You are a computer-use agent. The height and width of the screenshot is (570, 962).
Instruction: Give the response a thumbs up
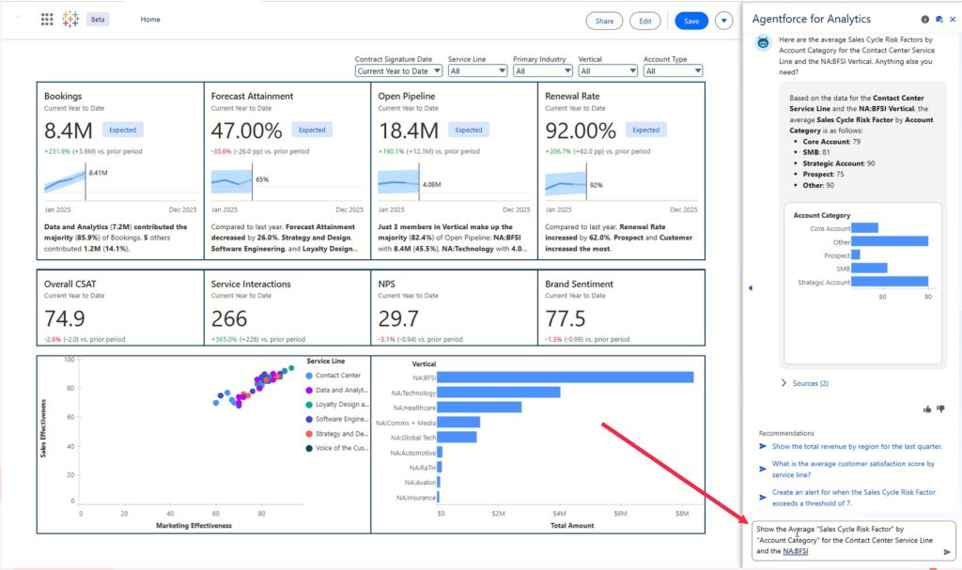pyautogui.click(x=927, y=409)
